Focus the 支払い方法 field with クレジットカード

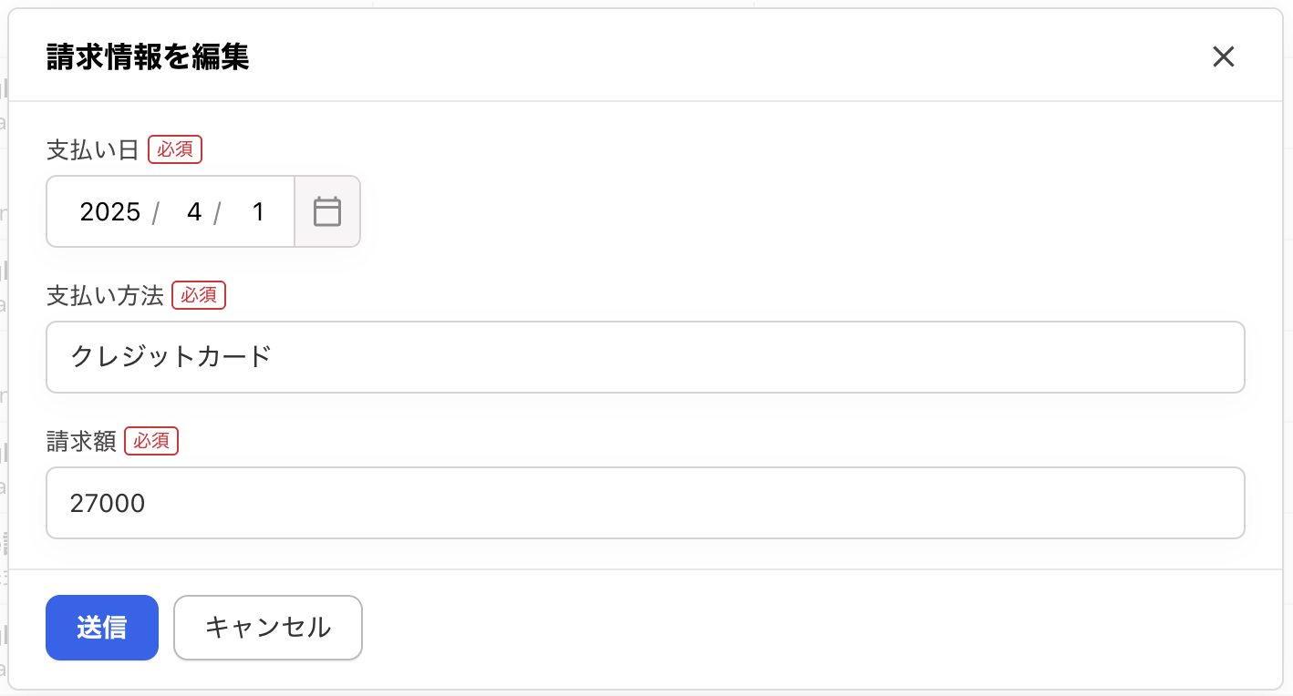tap(645, 357)
